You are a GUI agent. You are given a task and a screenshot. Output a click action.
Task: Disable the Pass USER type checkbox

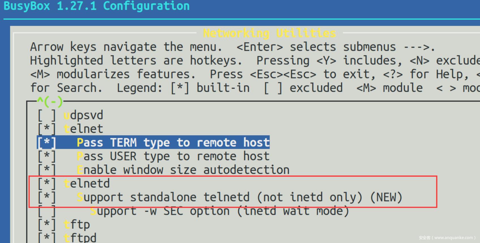click(x=47, y=156)
